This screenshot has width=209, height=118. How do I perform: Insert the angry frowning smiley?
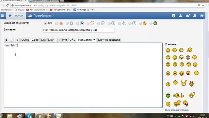tap(168, 57)
